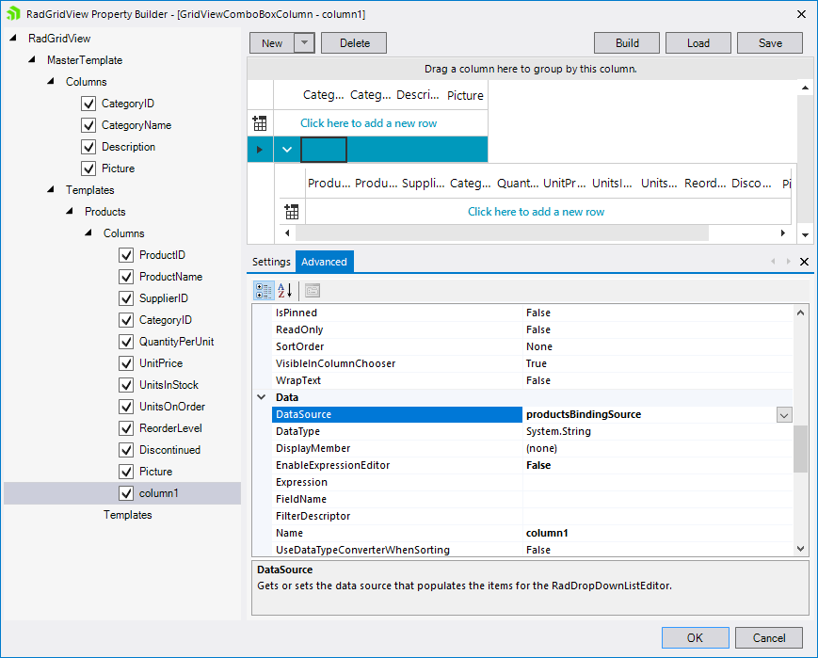The width and height of the screenshot is (818, 658).
Task: Click the current-row arrow indicator in the grid preview
Action: [x=259, y=150]
